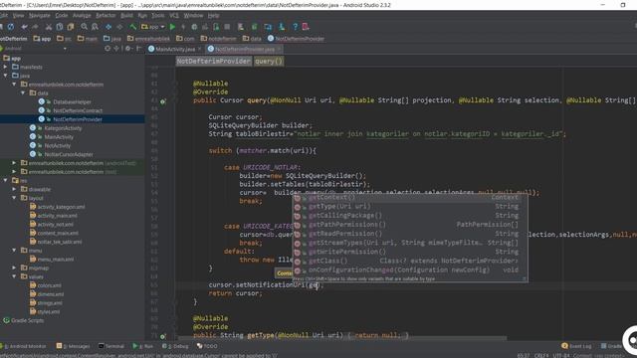Click the AVD Manager toolbar icon
This screenshot has width=637, height=358.
[241, 27]
